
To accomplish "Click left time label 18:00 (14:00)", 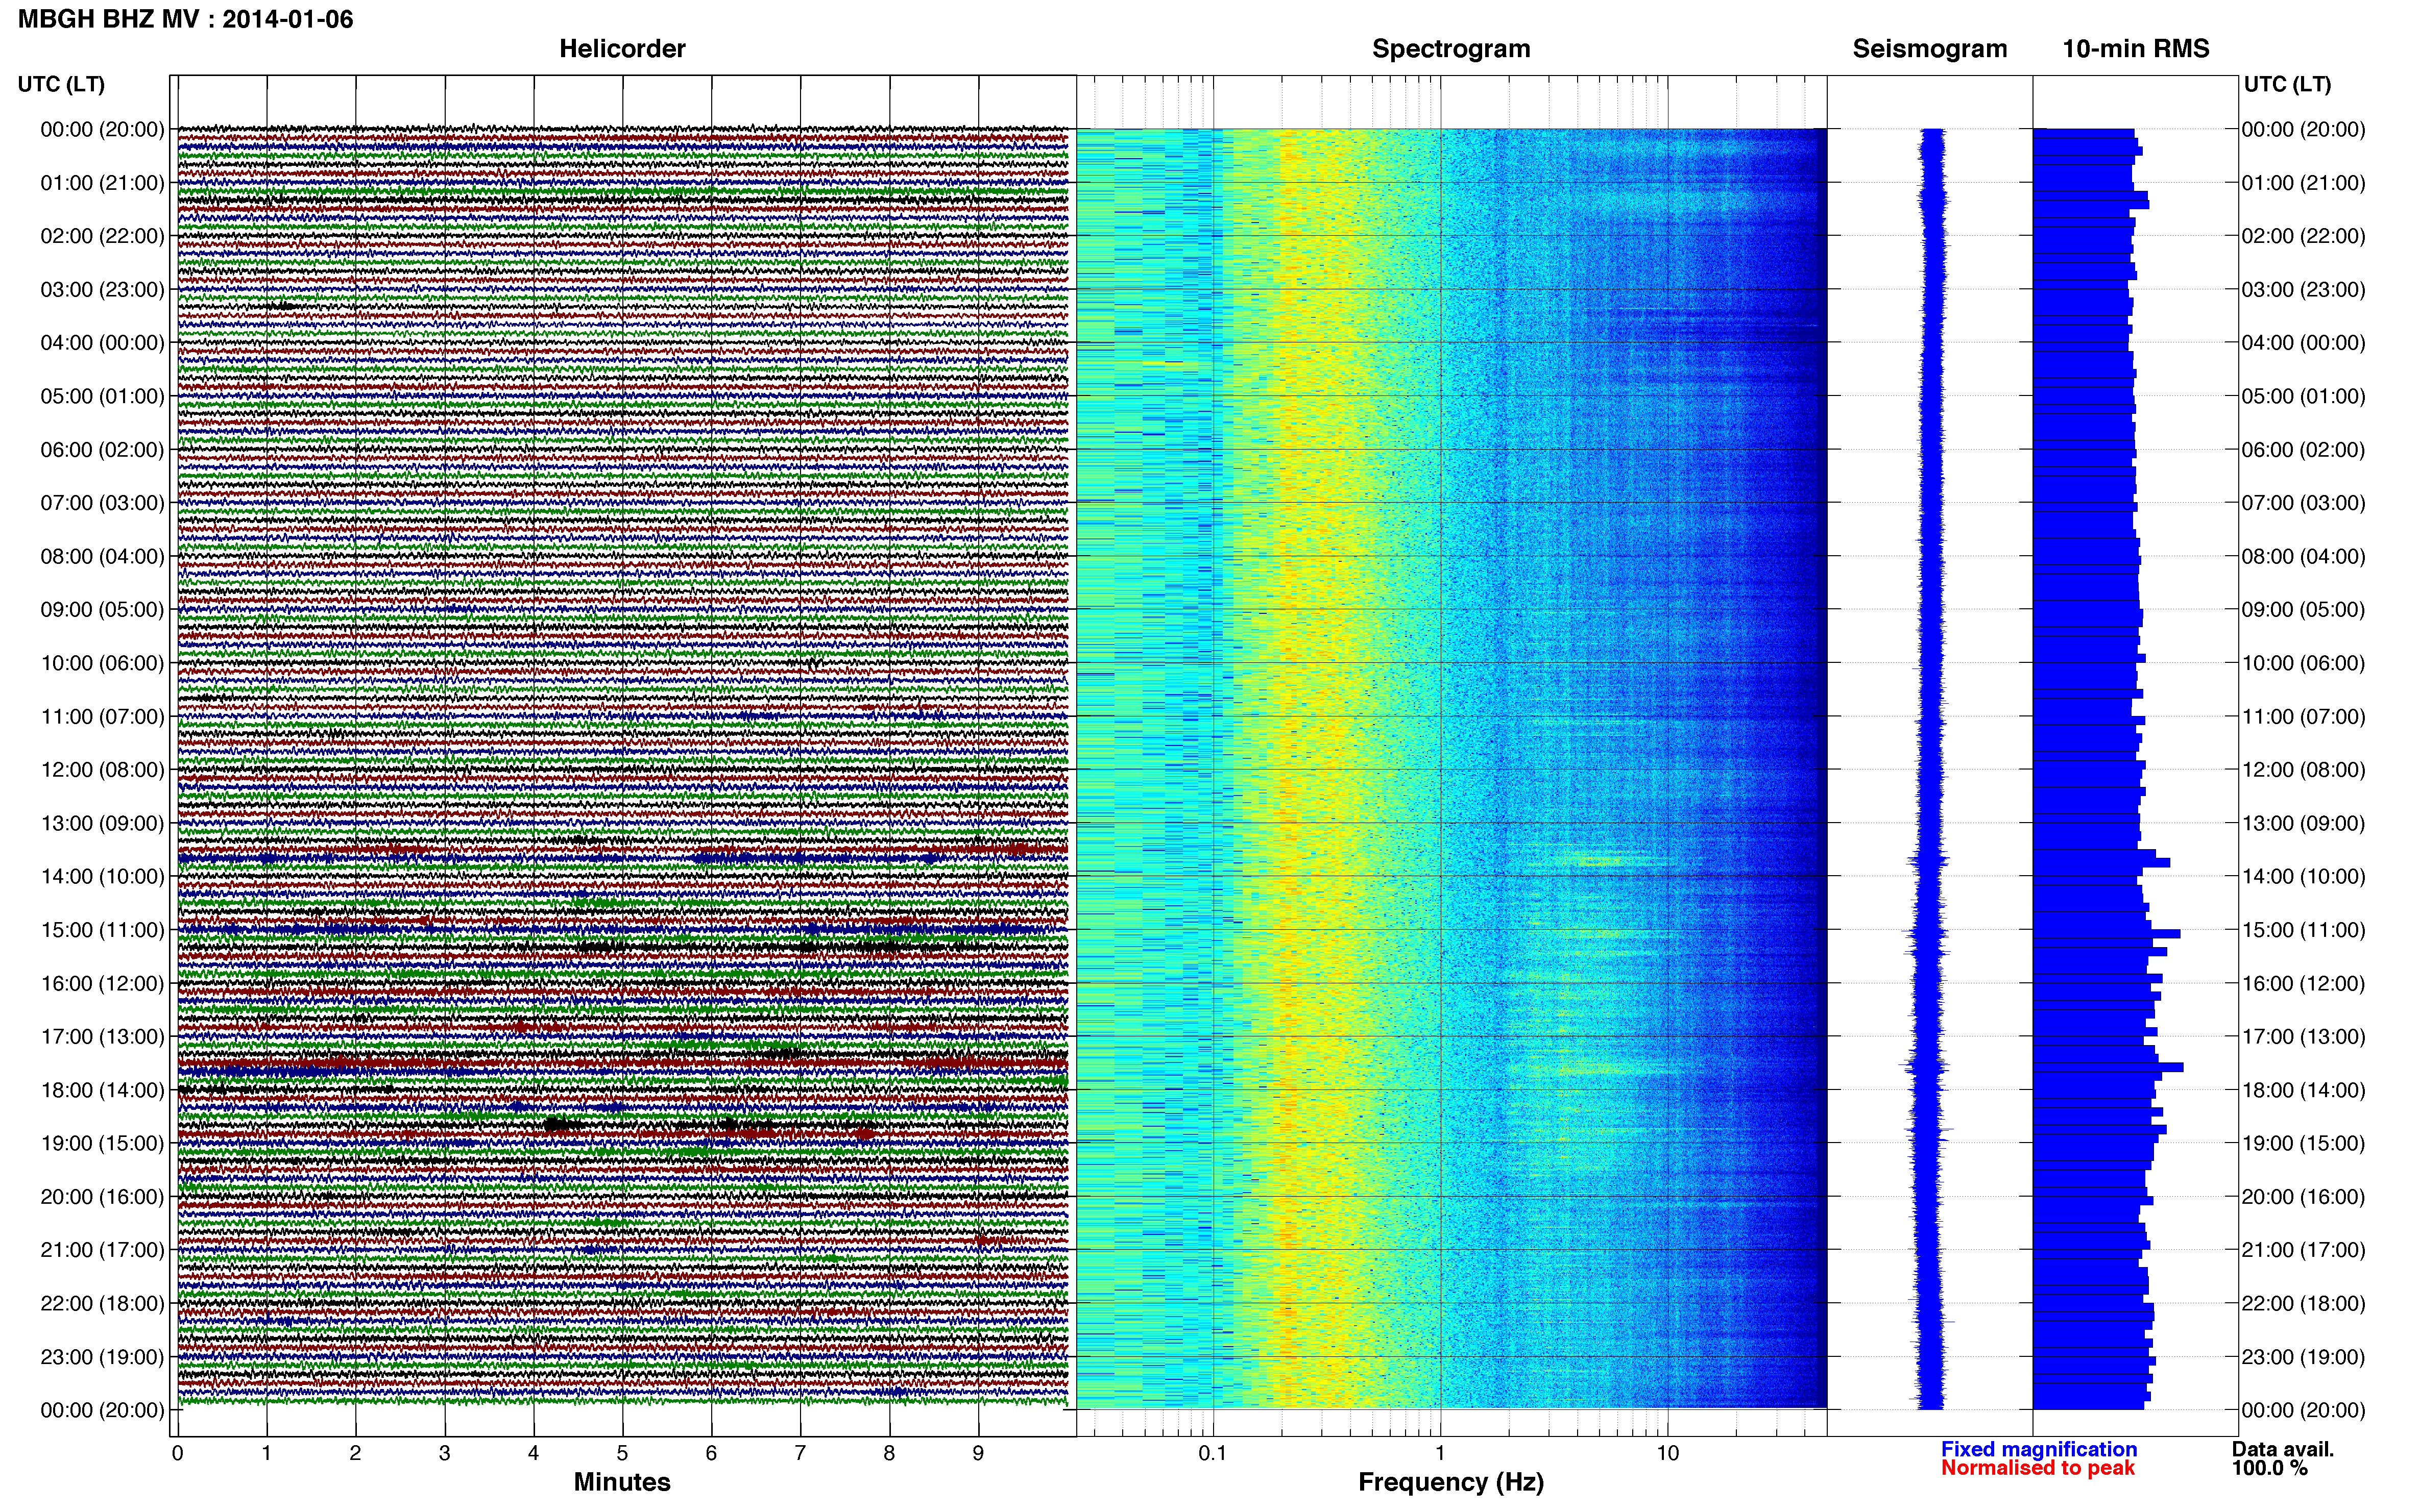I will 102,1090.
